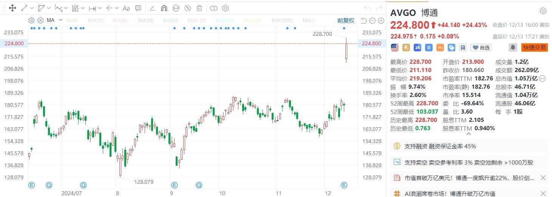Open news AI浪潮席卷市场 headline
Image resolution: width=552 pixels, height=197 pixels.
click(450, 194)
